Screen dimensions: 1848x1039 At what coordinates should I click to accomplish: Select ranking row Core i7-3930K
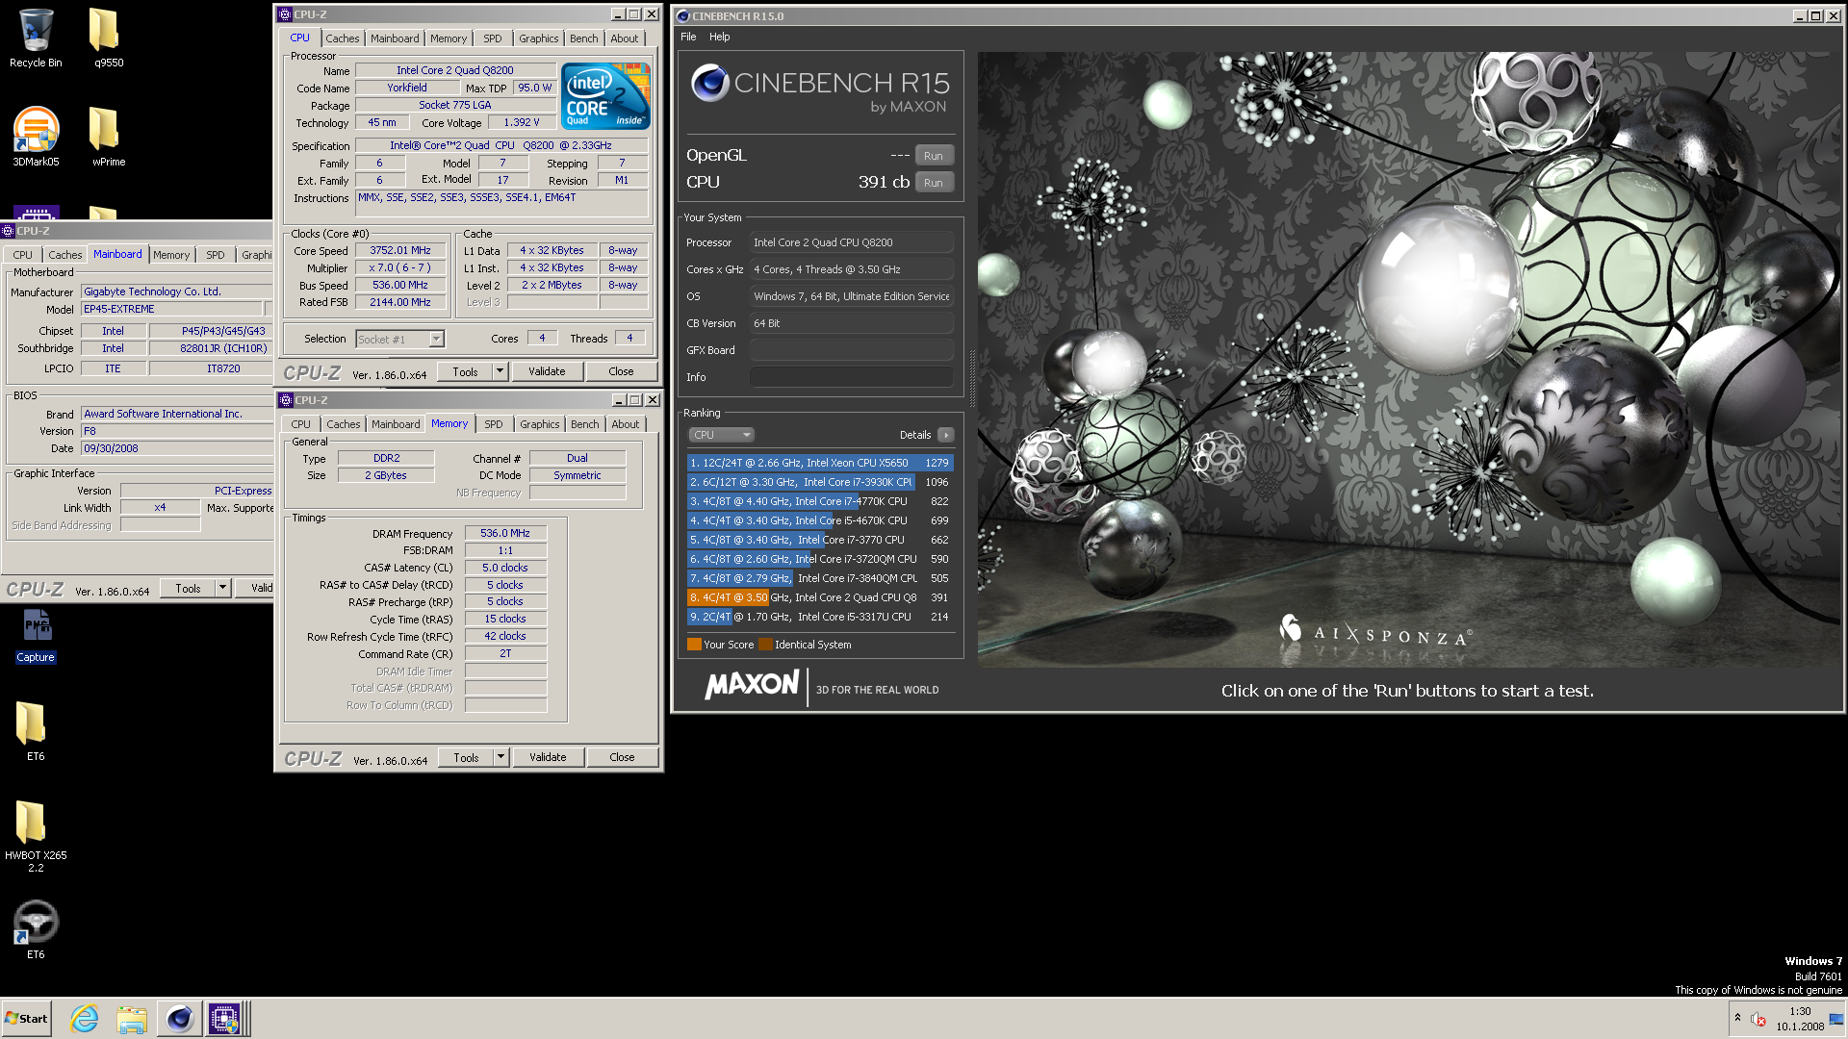[820, 482]
